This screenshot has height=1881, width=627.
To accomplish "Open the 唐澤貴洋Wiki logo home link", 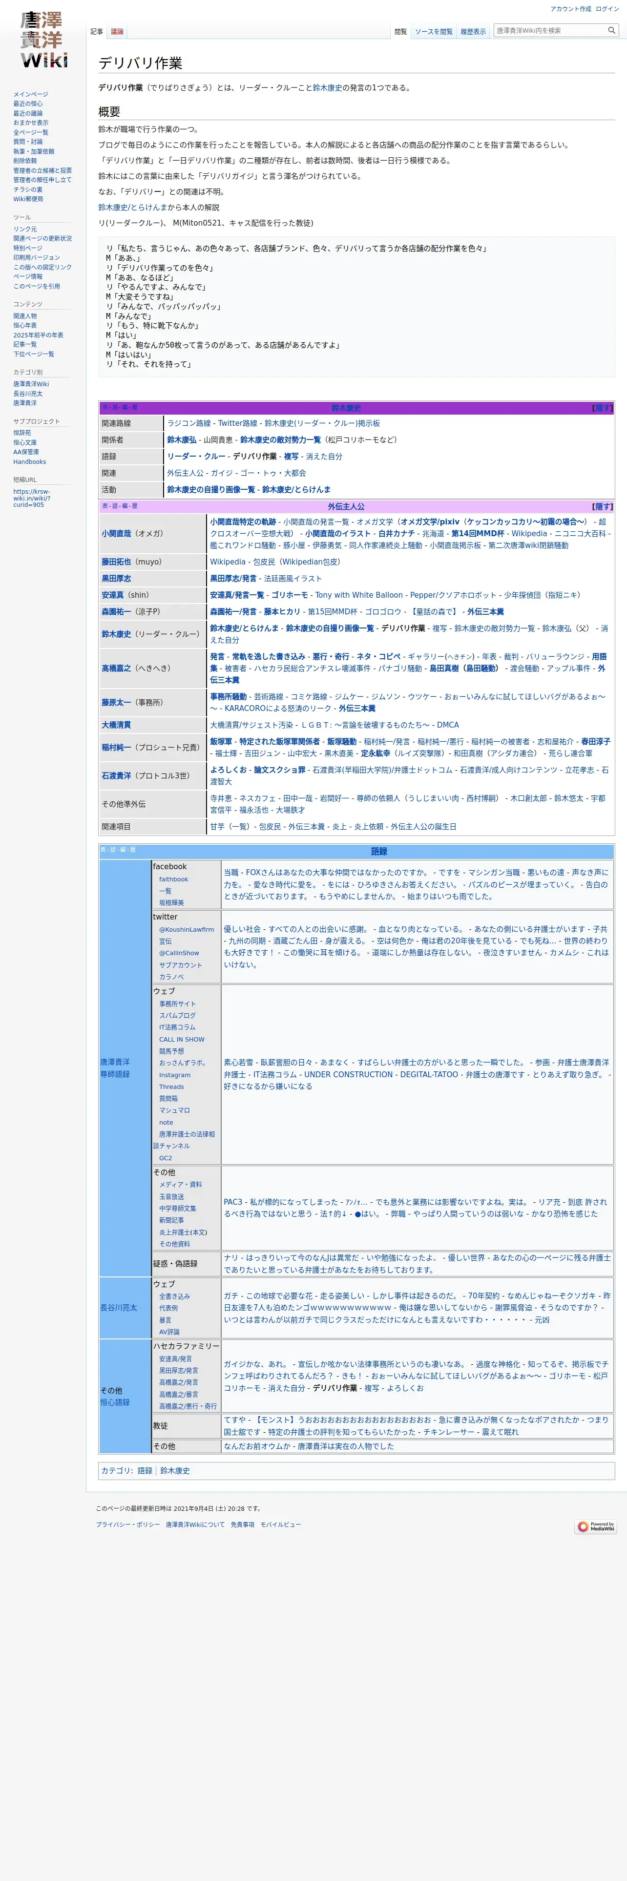I will coord(43,40).
